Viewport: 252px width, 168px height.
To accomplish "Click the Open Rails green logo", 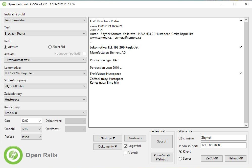I will pos(13,155).
